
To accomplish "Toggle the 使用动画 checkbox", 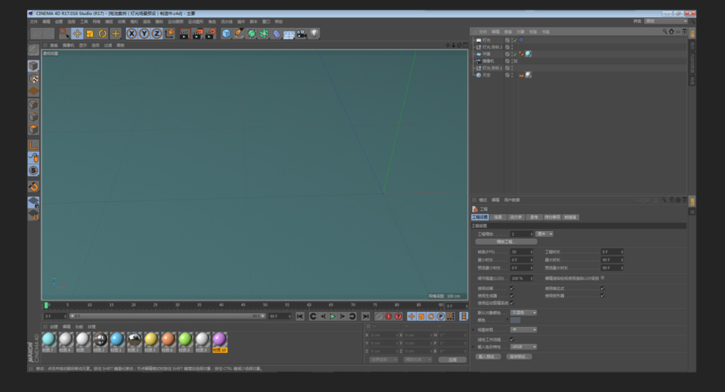I will coord(512,288).
